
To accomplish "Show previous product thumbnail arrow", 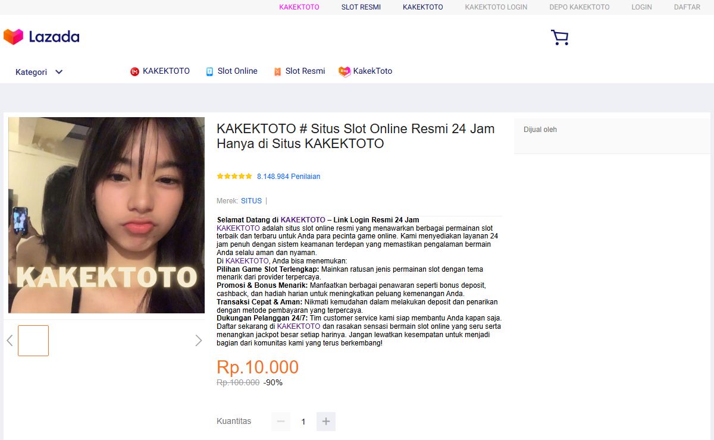I will coord(10,341).
